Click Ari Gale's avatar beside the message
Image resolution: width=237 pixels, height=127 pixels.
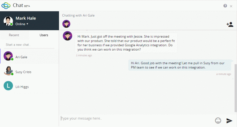(68, 36)
